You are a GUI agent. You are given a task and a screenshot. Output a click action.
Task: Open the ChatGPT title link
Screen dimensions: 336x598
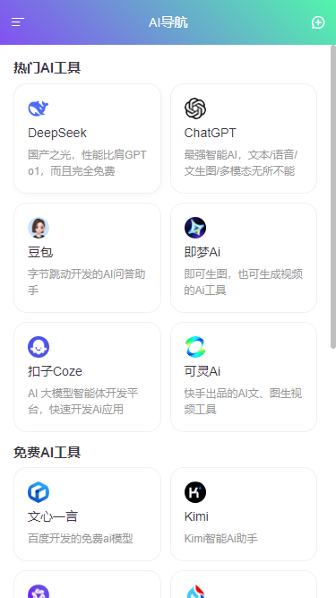[211, 133]
